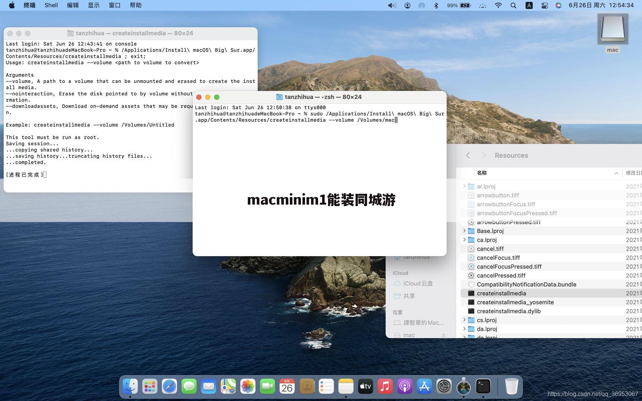Open input source menu (A icon)
The image size is (642, 401).
(x=529, y=6)
